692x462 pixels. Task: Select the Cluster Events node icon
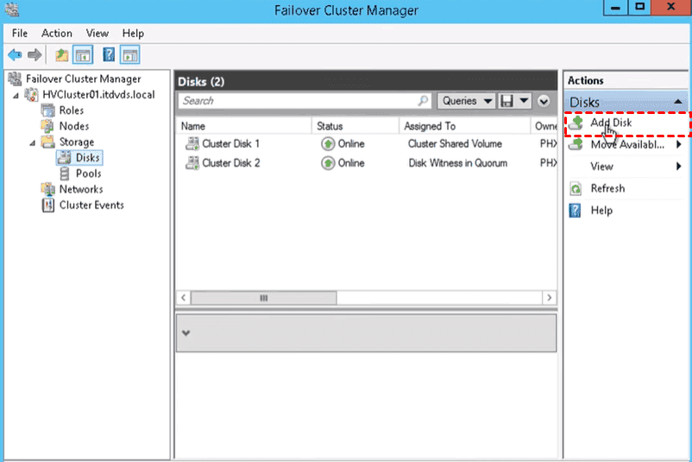48,206
